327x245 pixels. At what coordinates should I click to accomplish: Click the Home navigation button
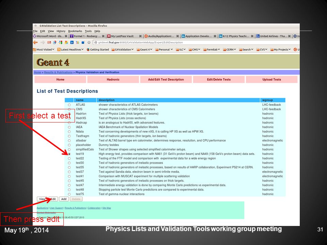pos(60,80)
